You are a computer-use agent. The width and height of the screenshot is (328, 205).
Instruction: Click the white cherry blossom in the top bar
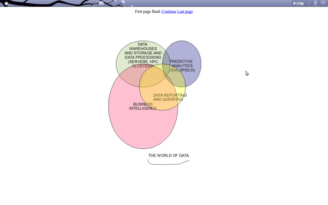click(101, 3)
